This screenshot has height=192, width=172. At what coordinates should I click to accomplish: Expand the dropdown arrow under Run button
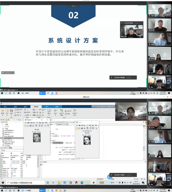55,115
